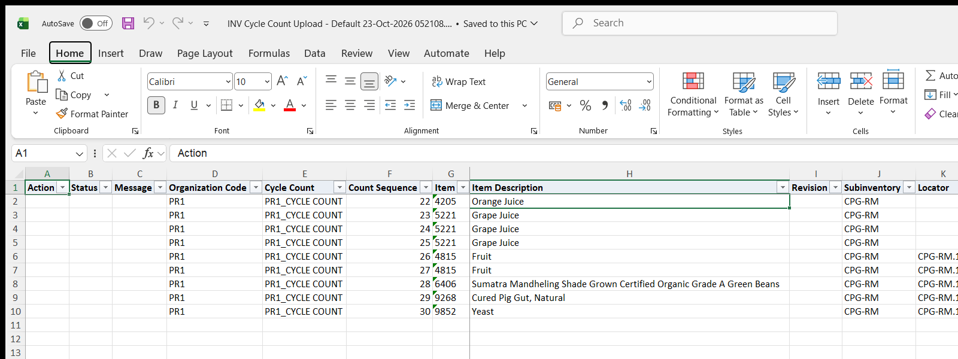Align text to top
958x359 pixels.
(331, 81)
